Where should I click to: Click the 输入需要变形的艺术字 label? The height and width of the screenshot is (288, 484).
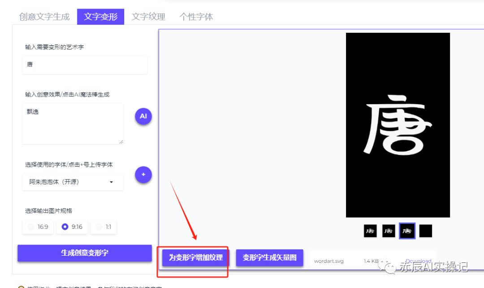(x=54, y=47)
